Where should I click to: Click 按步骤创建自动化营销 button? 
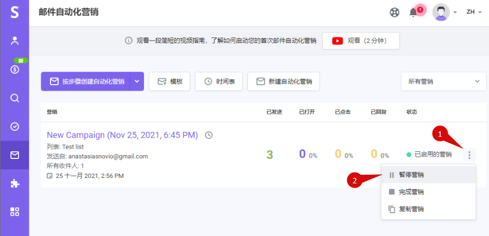(85, 81)
